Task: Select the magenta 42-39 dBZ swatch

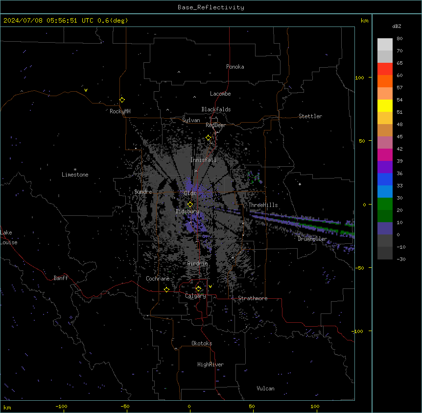Action: pyautogui.click(x=385, y=155)
